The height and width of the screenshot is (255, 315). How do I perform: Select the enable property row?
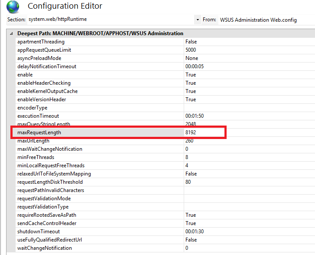pos(165,75)
